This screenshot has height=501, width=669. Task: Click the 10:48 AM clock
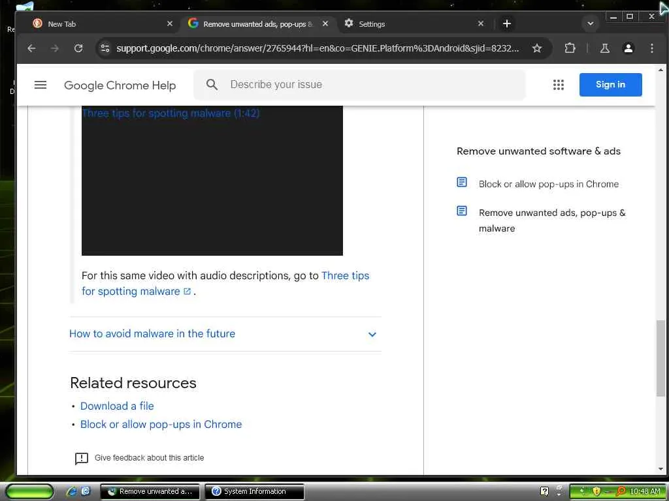point(645,491)
